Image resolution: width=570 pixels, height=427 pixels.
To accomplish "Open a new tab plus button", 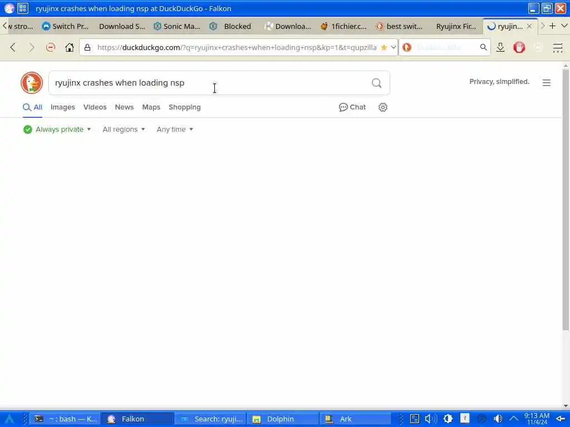I will coord(553,26).
